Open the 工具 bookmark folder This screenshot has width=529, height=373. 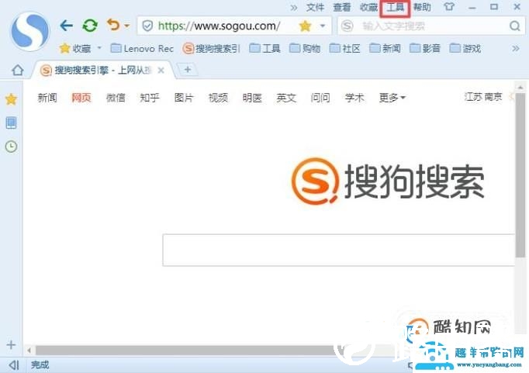click(264, 49)
